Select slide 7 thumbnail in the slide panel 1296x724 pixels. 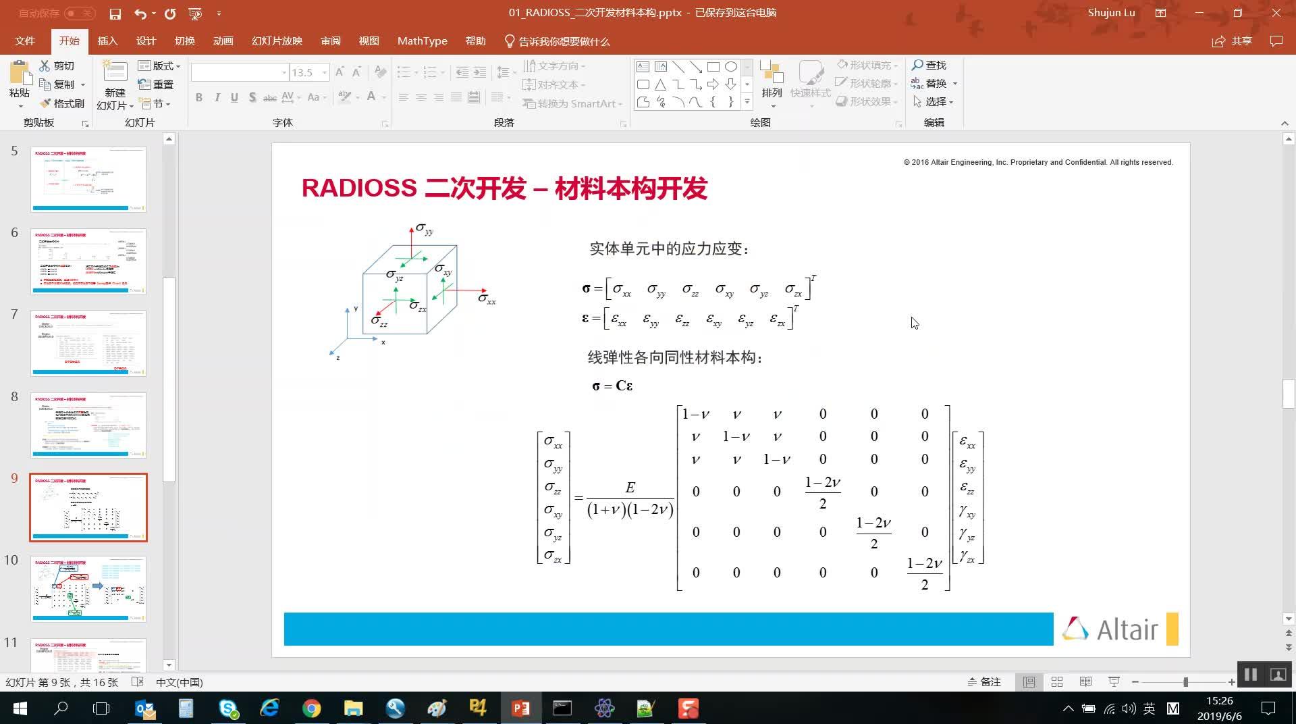88,343
